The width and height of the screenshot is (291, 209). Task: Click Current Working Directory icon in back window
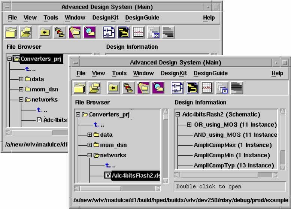[75, 32]
